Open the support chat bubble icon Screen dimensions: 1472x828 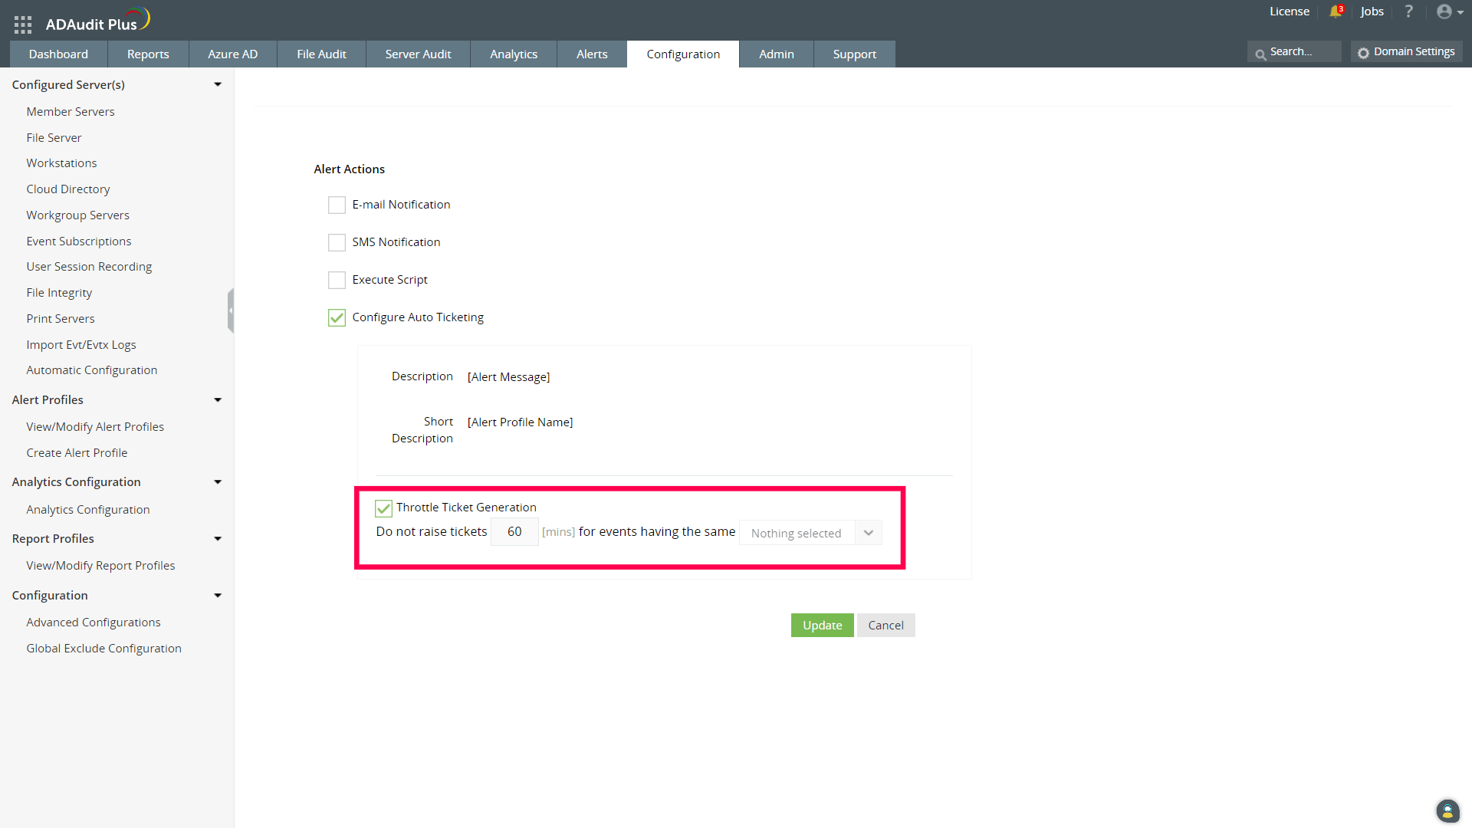(x=1447, y=811)
